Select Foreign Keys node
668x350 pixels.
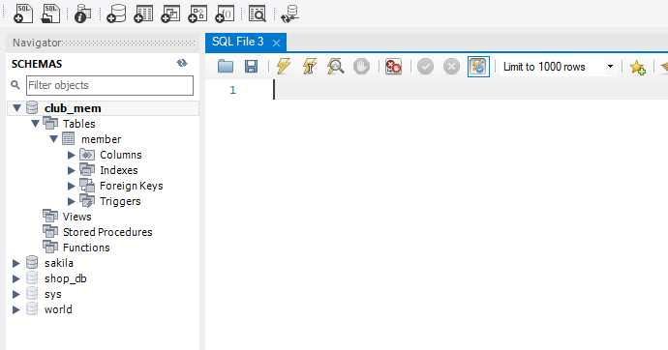(x=132, y=186)
